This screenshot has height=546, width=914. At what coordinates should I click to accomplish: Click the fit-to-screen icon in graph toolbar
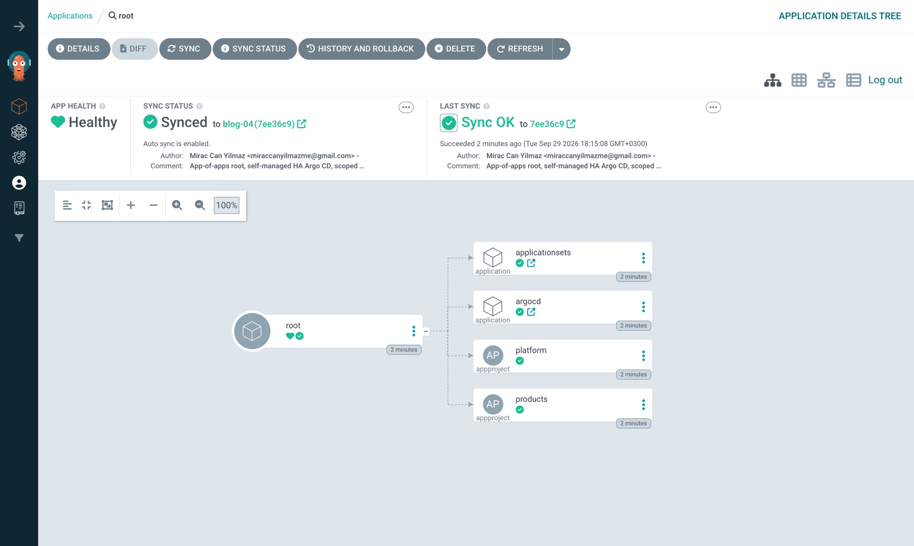(107, 205)
